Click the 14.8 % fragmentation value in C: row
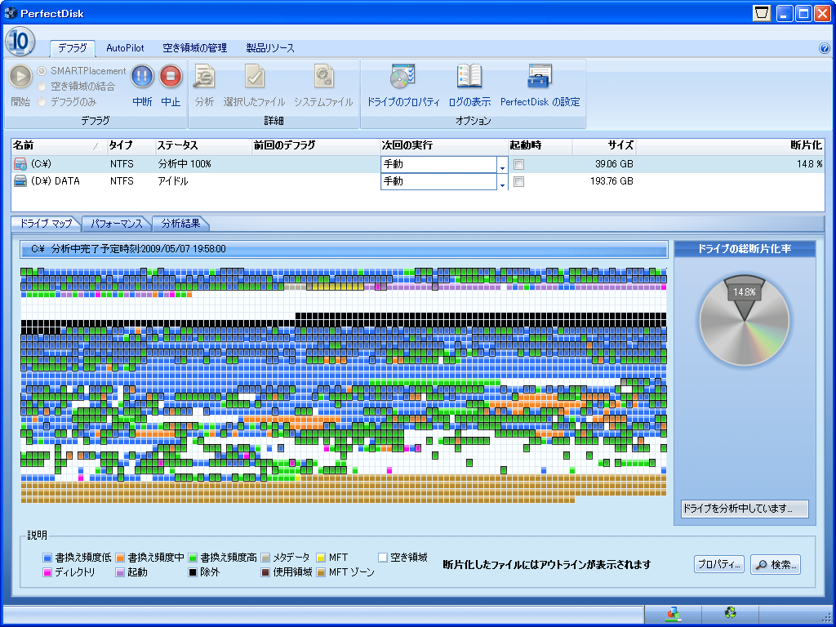 pyautogui.click(x=809, y=164)
